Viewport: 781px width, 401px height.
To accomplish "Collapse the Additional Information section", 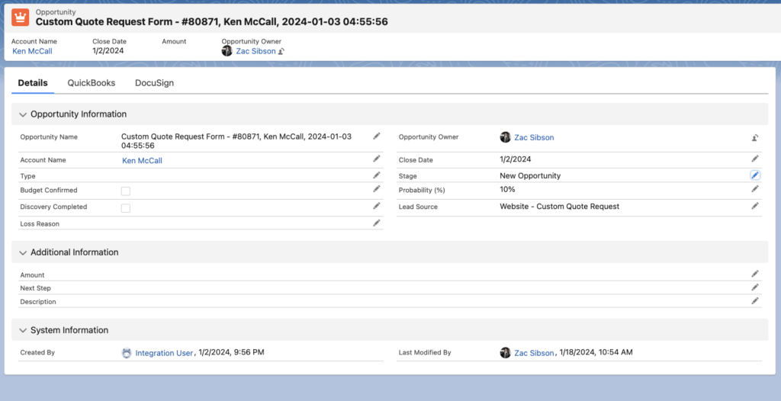I will coord(22,252).
